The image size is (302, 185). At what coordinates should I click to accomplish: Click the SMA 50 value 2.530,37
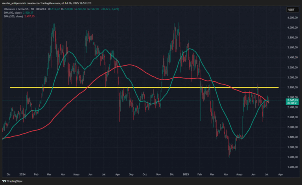(x=28, y=13)
